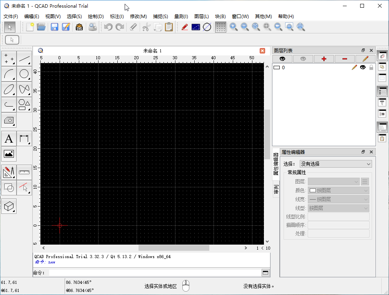Open the 颜色 color dropdown
The image size is (389, 295).
pyautogui.click(x=338, y=190)
